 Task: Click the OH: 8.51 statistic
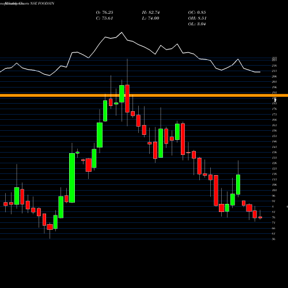click(x=197, y=18)
